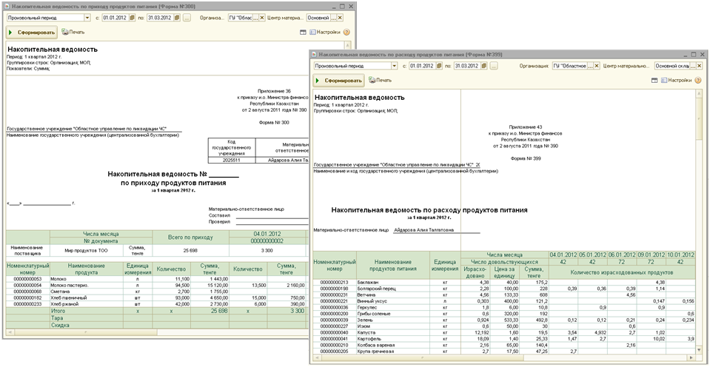Image resolution: width=710 pixels, height=367 pixels.
Task: Click period selection ellipsis button in Form 300
Action: [x=187, y=17]
